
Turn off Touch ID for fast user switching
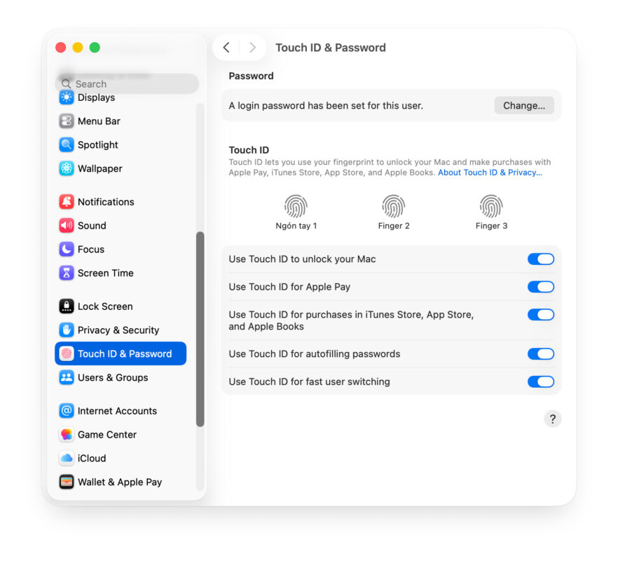pos(540,382)
